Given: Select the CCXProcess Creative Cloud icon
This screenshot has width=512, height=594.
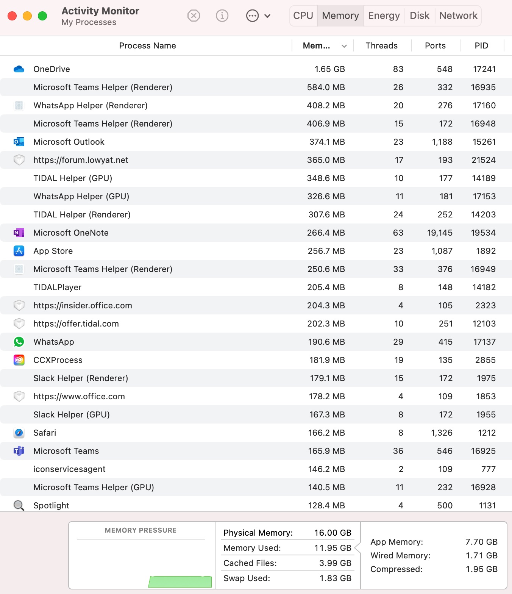Looking at the screenshot, I should coord(19,360).
